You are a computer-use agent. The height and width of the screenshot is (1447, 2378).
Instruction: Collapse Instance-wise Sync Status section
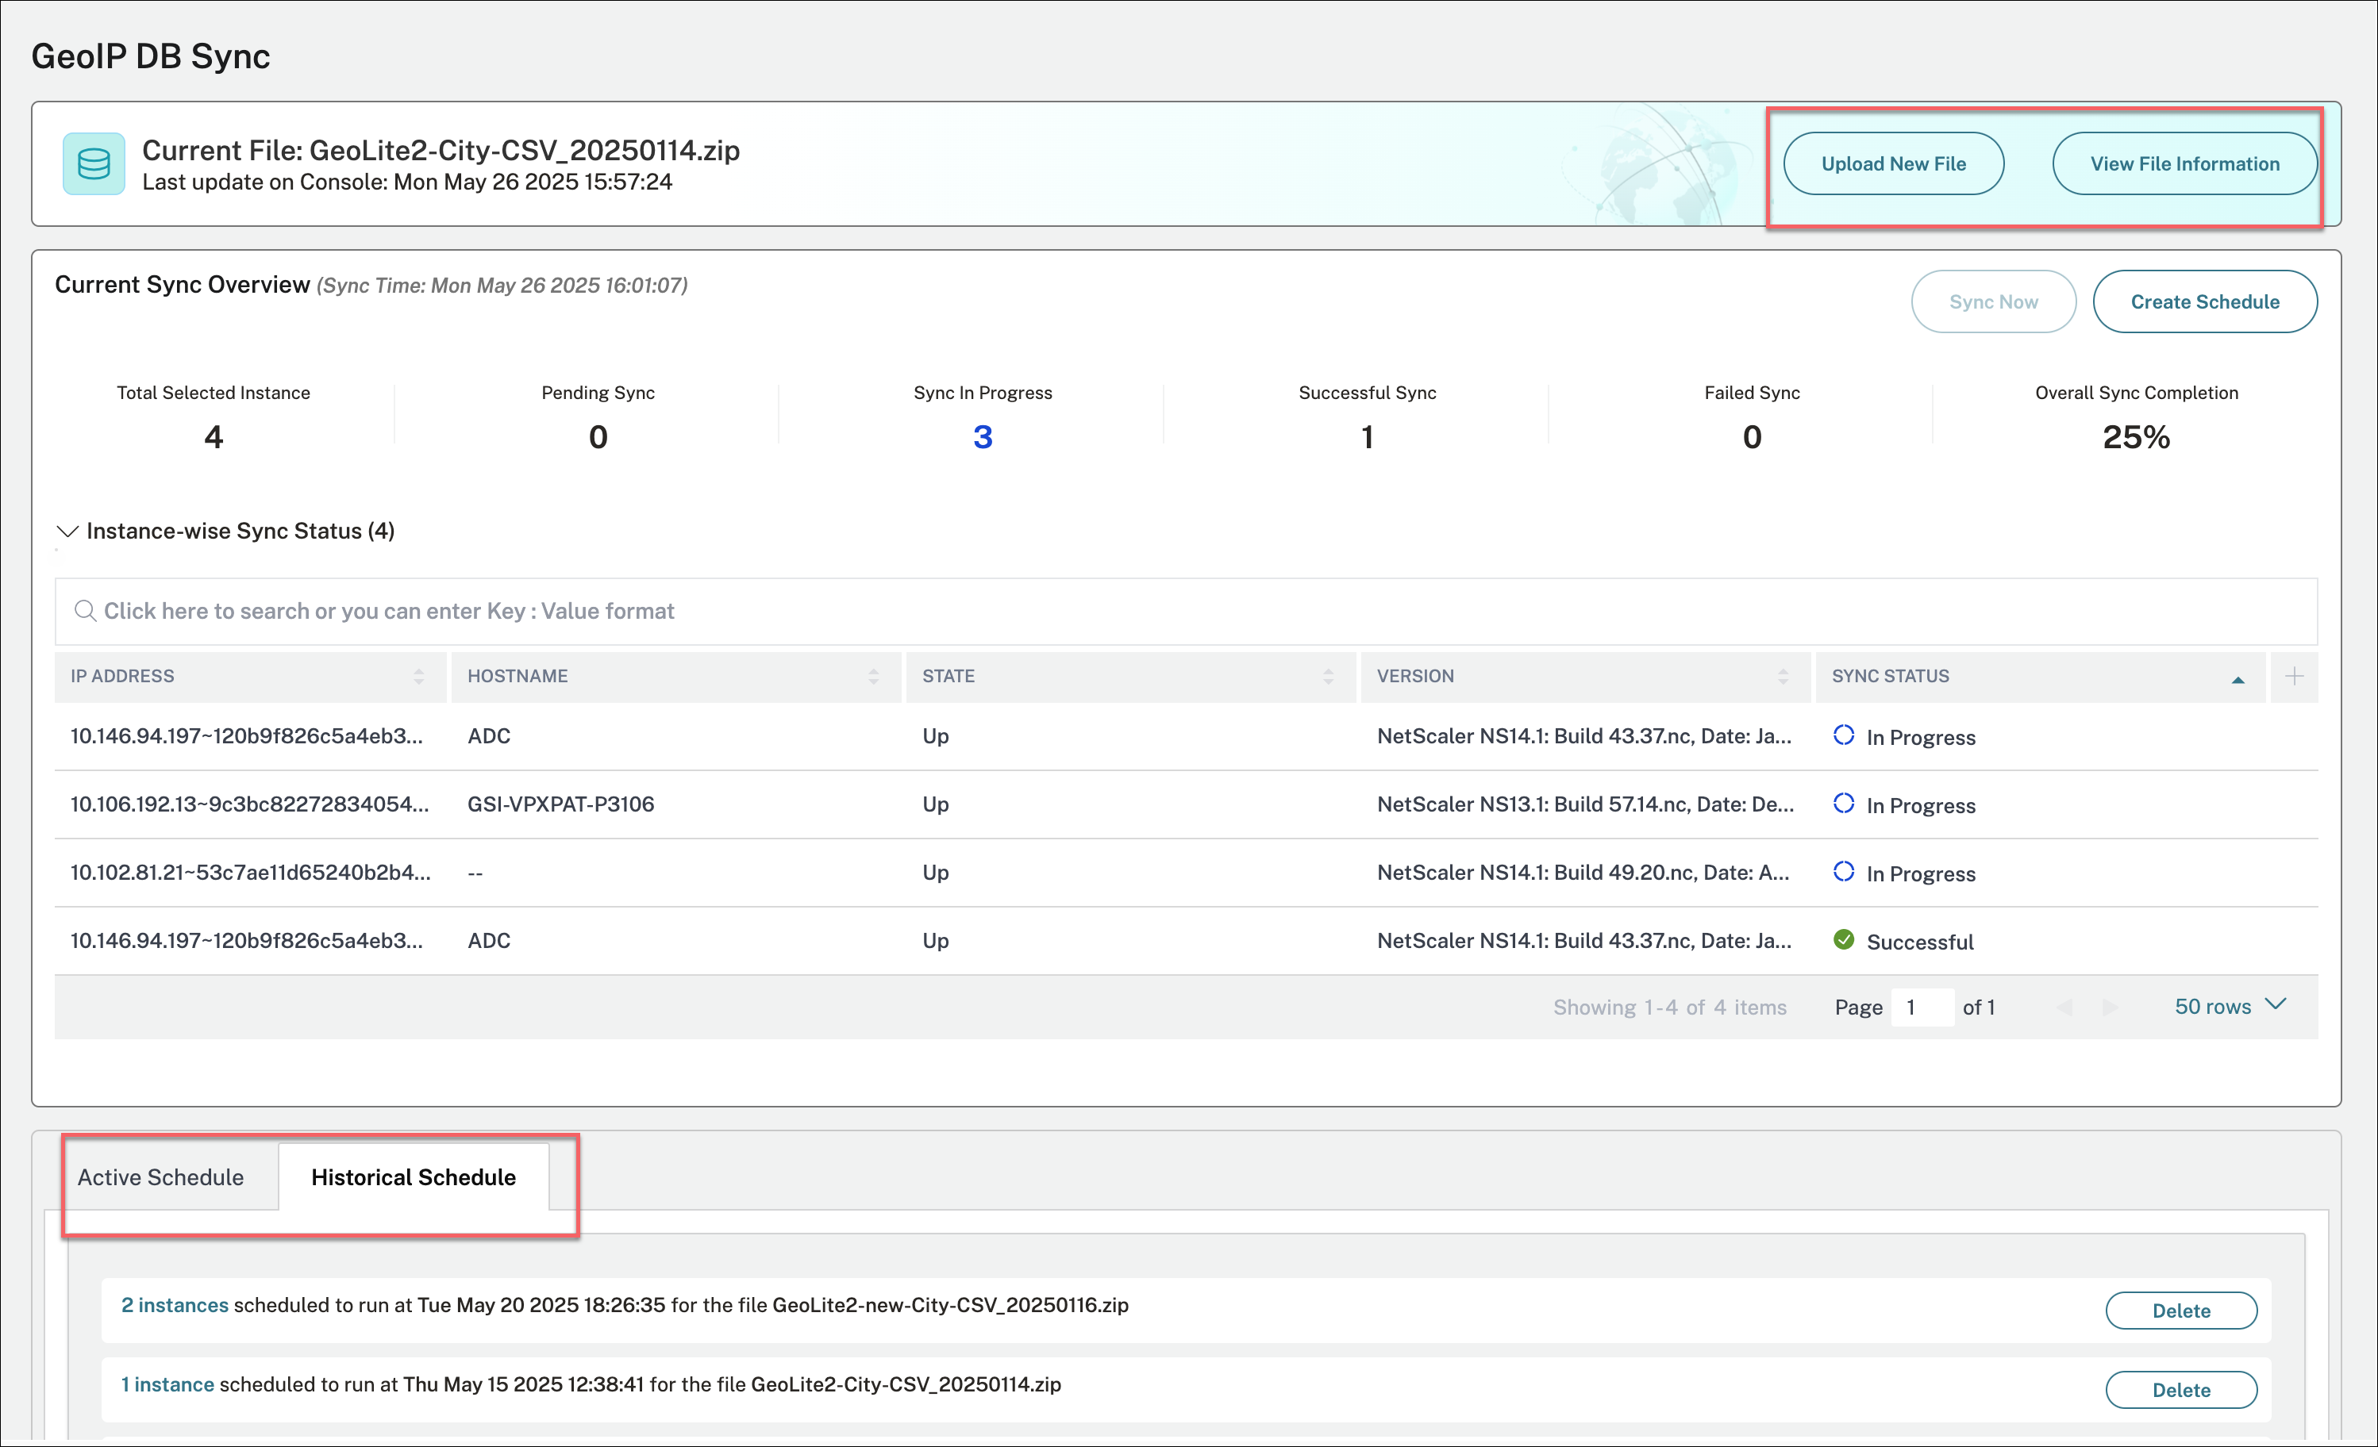[x=67, y=532]
